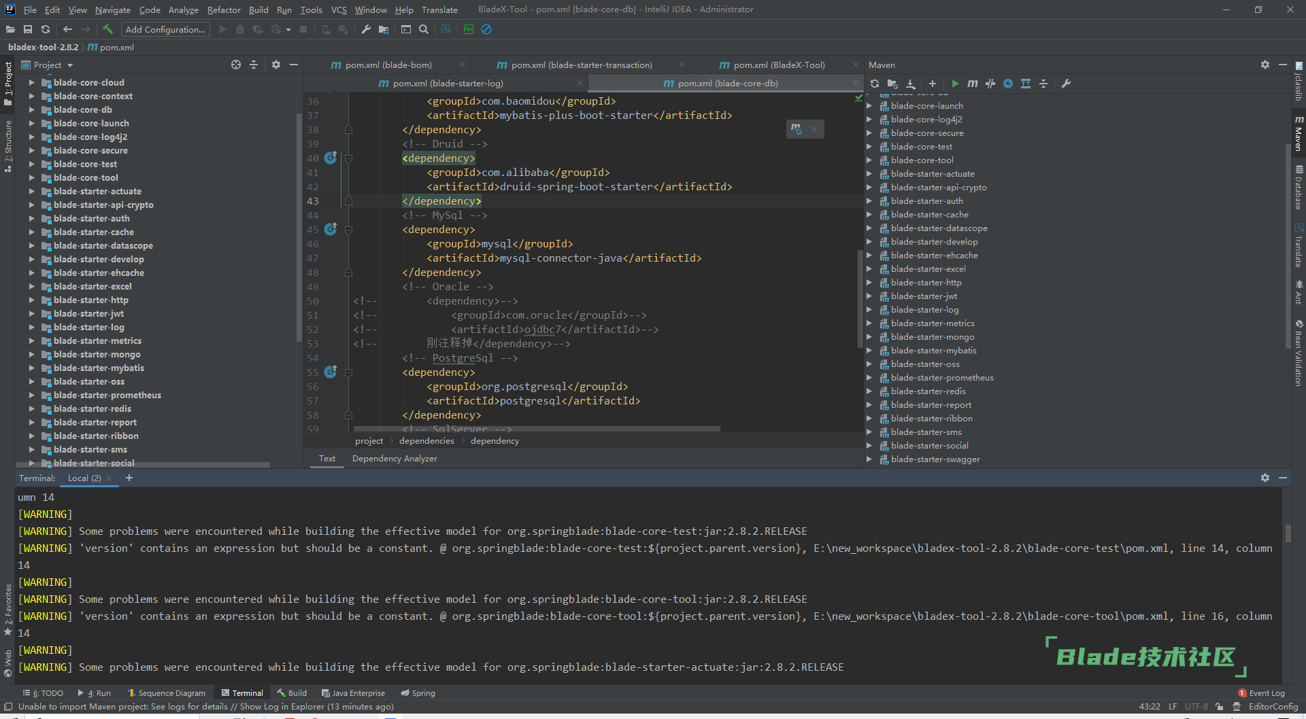
Task: Open Sequence Diagram tool window
Action: [166, 693]
